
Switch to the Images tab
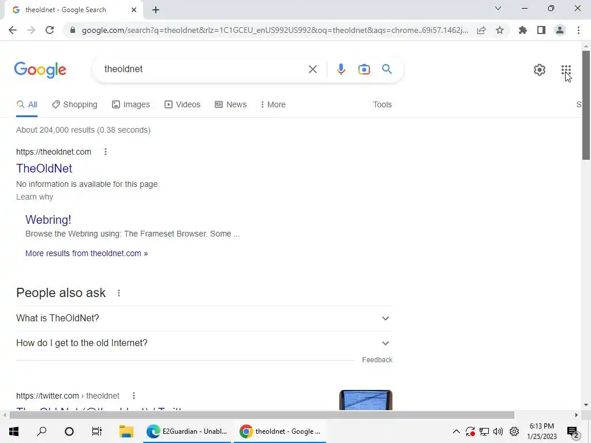point(131,104)
